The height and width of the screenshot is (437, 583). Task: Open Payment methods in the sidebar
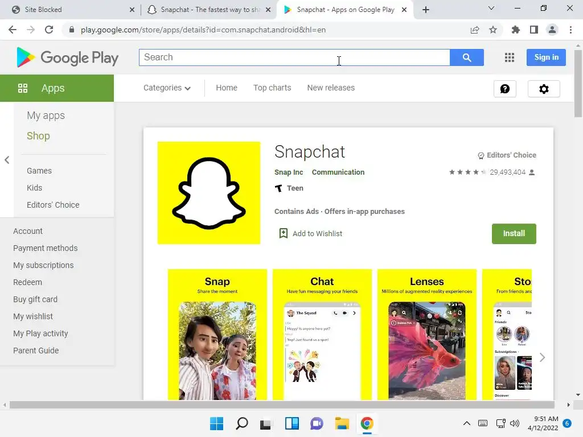point(46,248)
